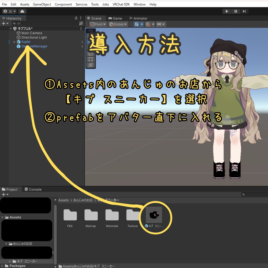Open the Global orientation dropdown
This screenshot has width=268, height=268.
pyautogui.click(x=118, y=24)
